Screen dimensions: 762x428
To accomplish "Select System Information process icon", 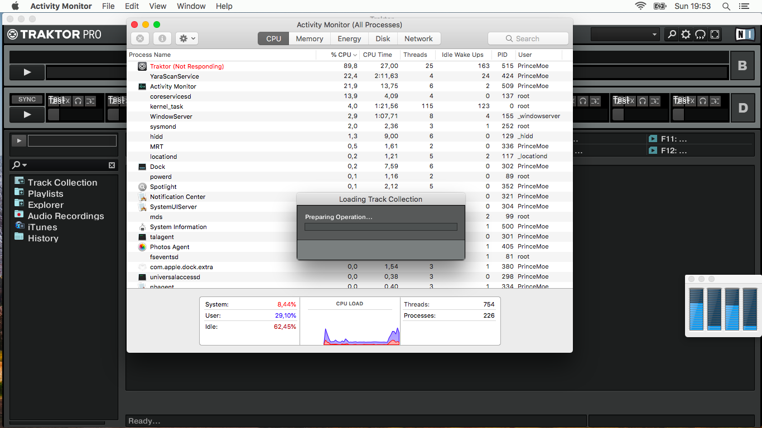I will 142,227.
